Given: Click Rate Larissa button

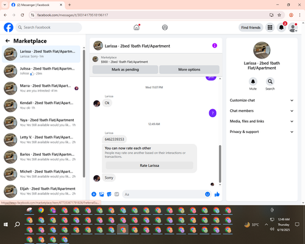Looking at the screenshot, I should [149, 165].
